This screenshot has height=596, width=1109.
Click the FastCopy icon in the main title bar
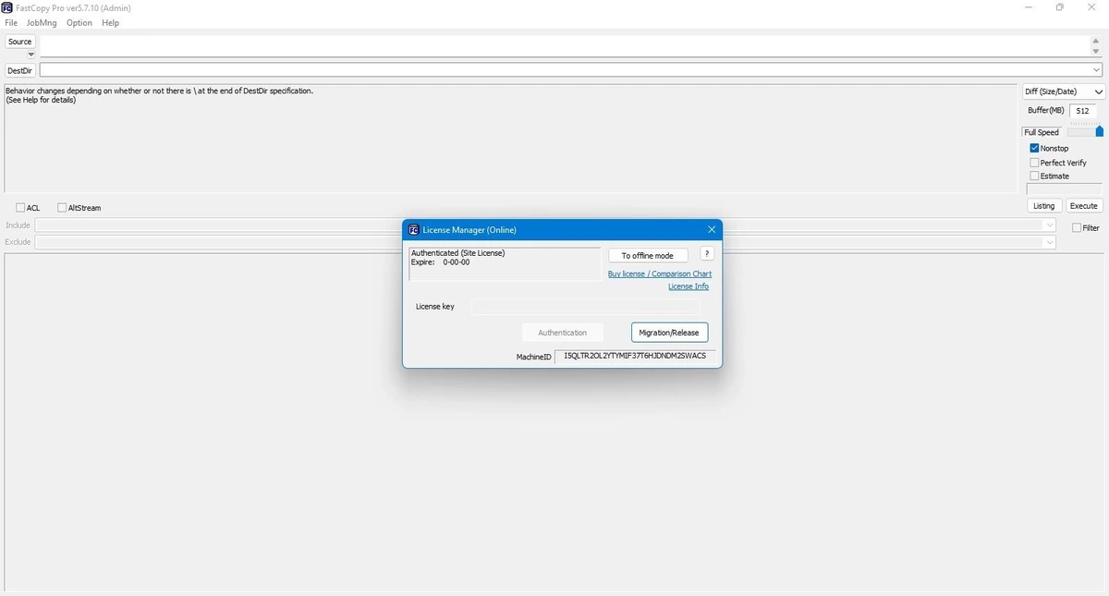point(7,7)
